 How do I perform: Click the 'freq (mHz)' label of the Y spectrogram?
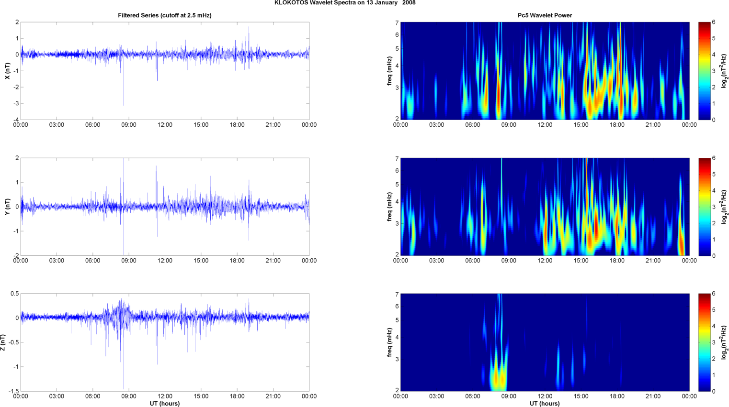coord(390,207)
